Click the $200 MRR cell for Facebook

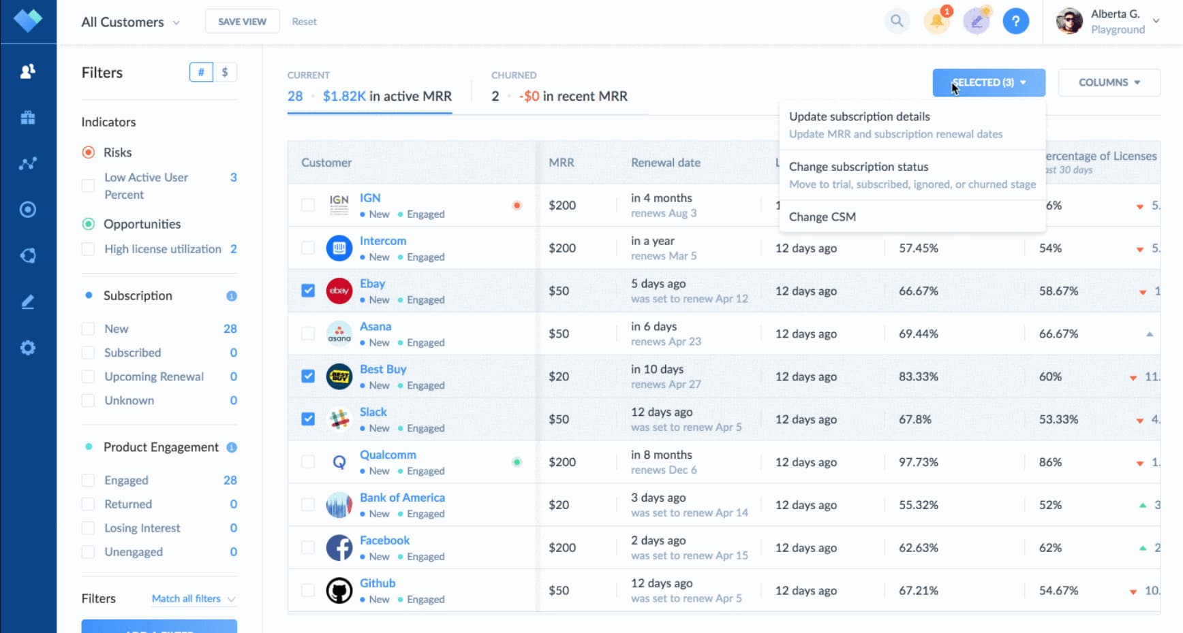click(562, 548)
